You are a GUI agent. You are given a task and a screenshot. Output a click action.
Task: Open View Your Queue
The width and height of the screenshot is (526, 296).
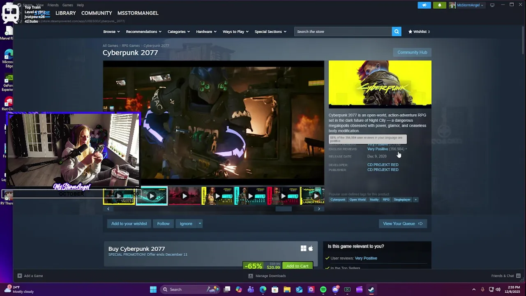pyautogui.click(x=403, y=224)
